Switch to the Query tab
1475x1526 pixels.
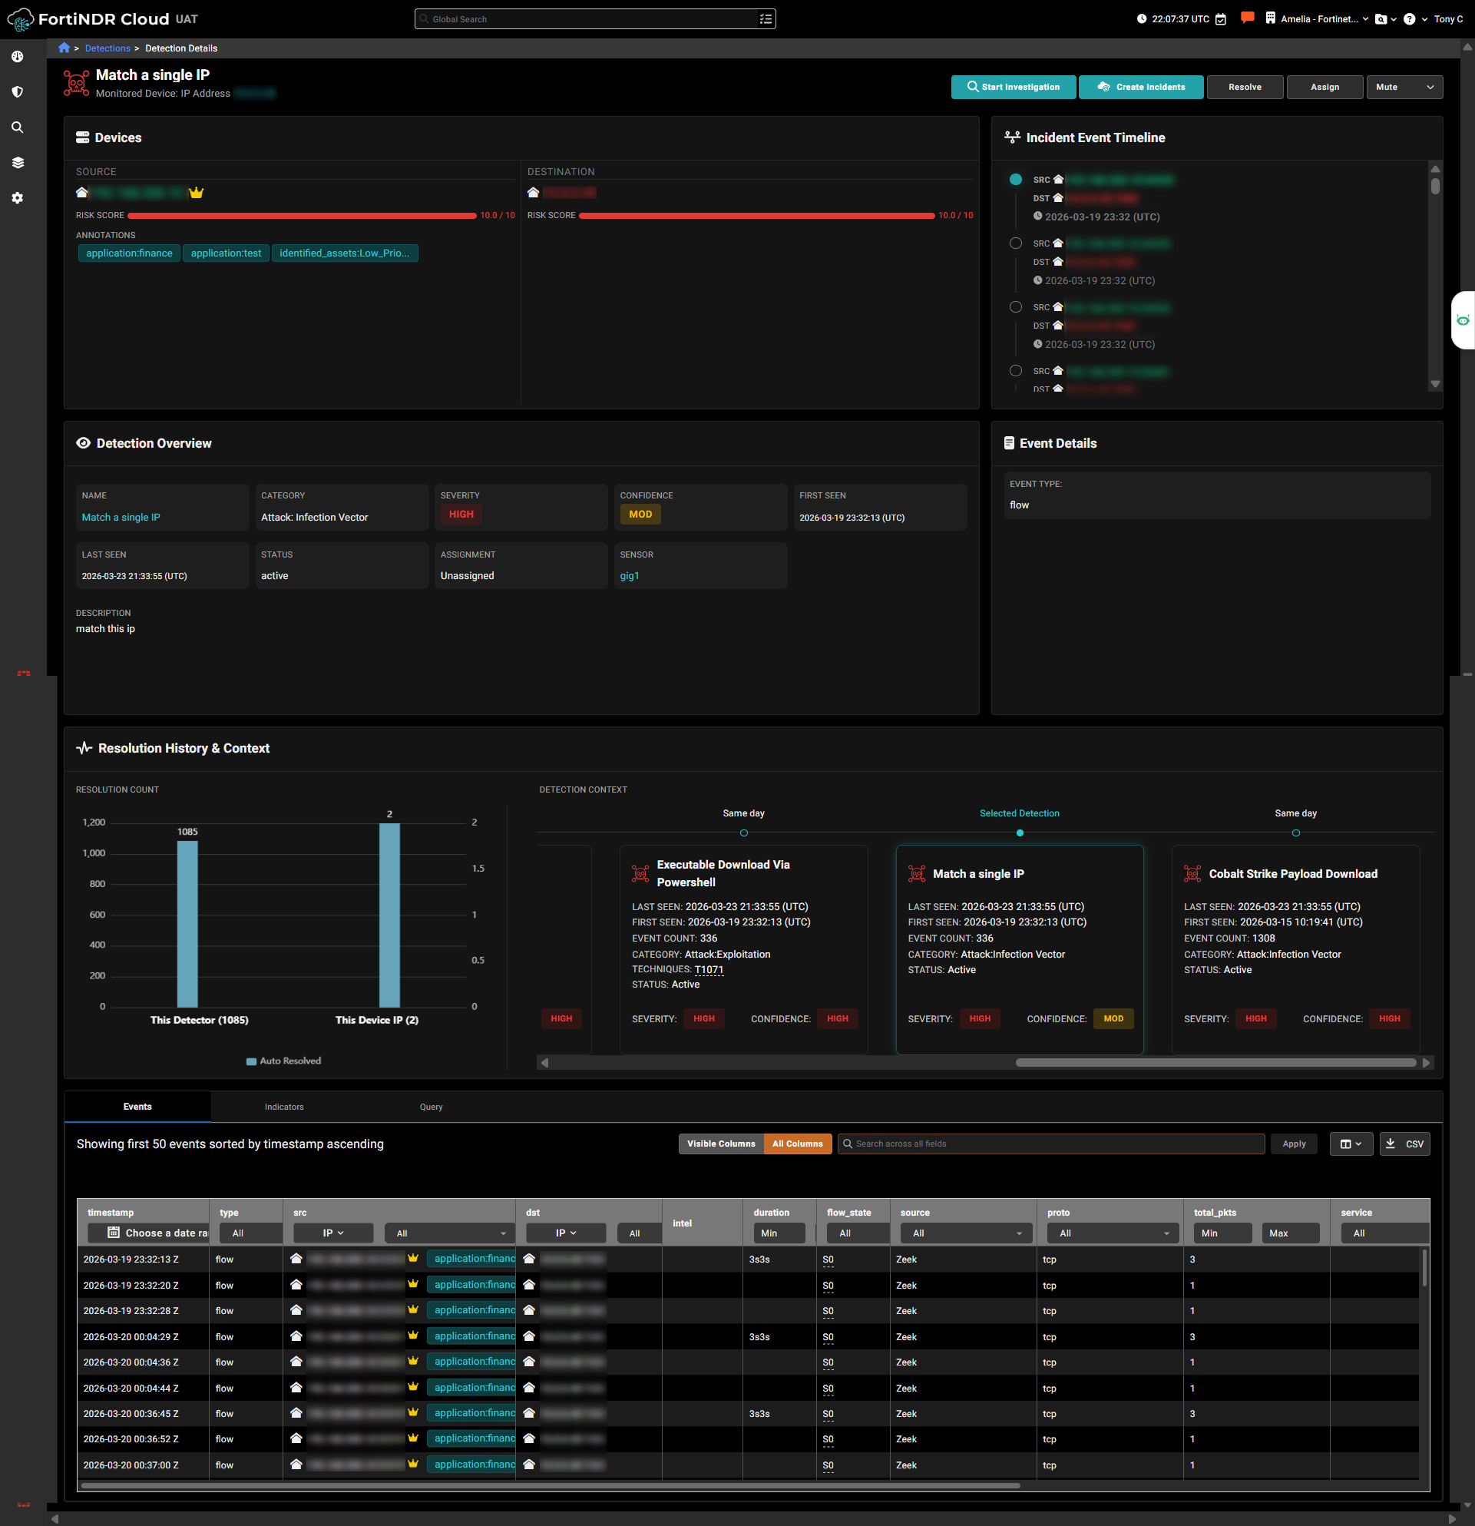click(x=431, y=1107)
